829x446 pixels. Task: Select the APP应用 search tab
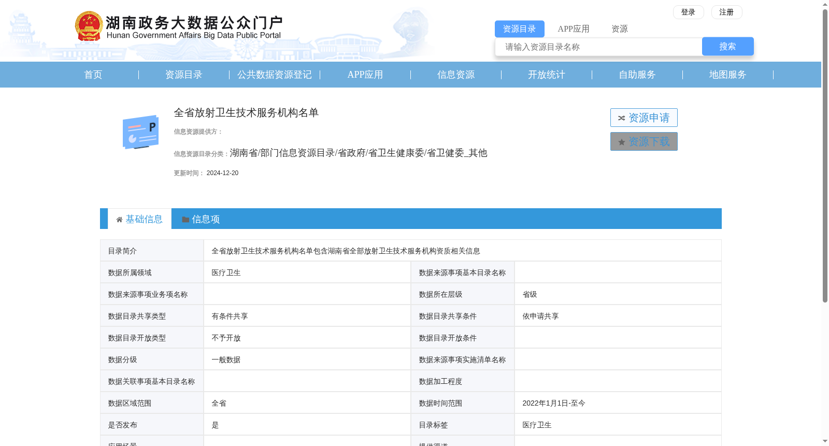pos(574,29)
